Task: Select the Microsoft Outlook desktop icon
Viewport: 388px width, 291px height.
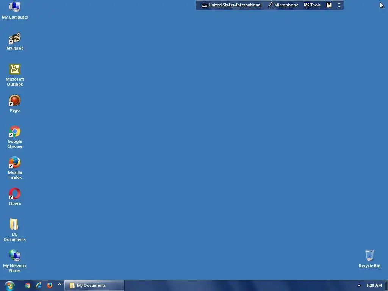Action: 15,75
